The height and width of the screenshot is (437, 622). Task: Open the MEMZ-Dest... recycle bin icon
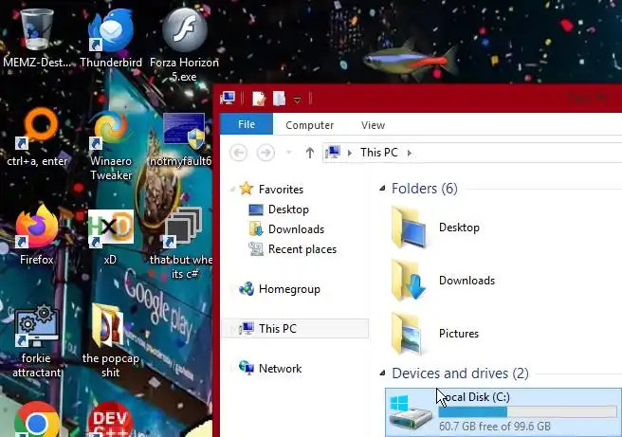click(36, 29)
